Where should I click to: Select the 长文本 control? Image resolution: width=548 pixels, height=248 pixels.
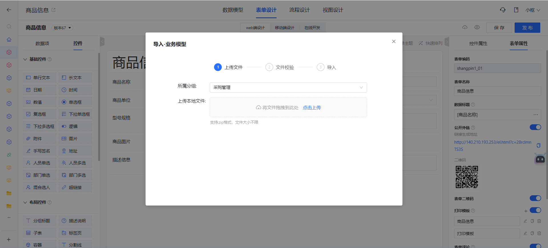click(75, 78)
